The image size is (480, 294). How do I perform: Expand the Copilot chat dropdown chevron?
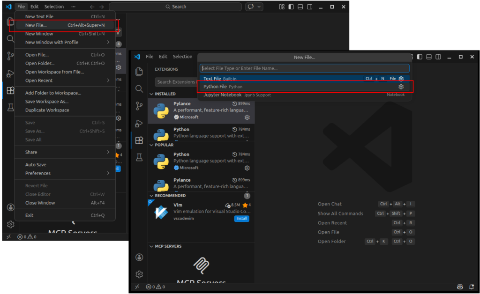pyautogui.click(x=260, y=7)
